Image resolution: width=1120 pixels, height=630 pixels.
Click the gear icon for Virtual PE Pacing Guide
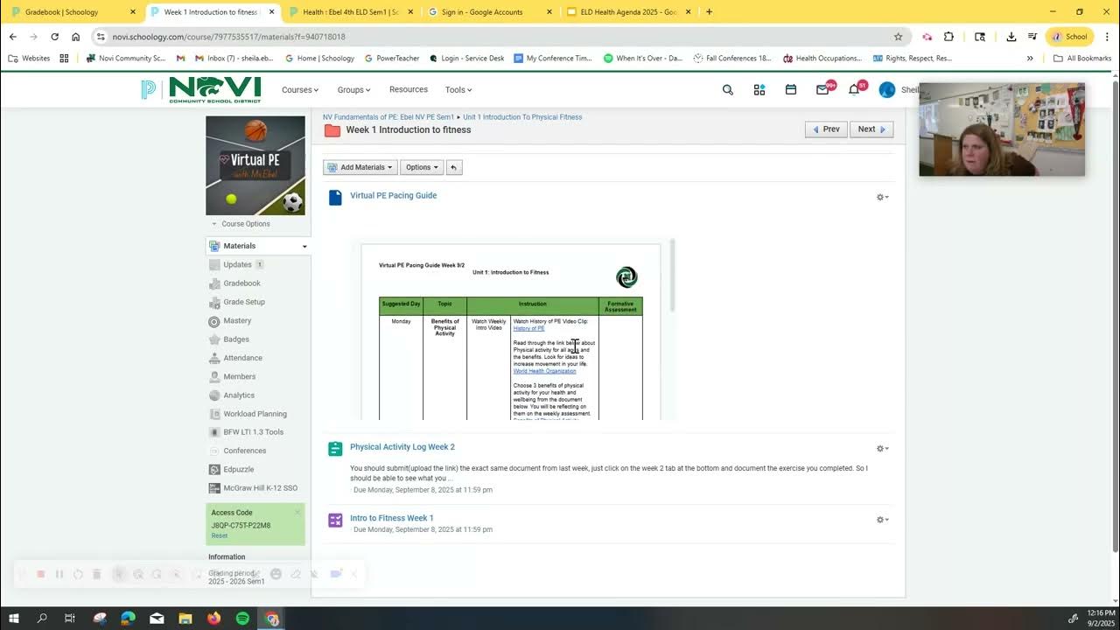[882, 197]
